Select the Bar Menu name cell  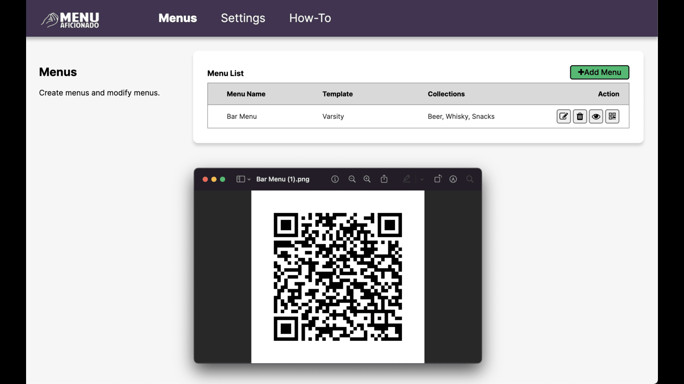coord(242,116)
